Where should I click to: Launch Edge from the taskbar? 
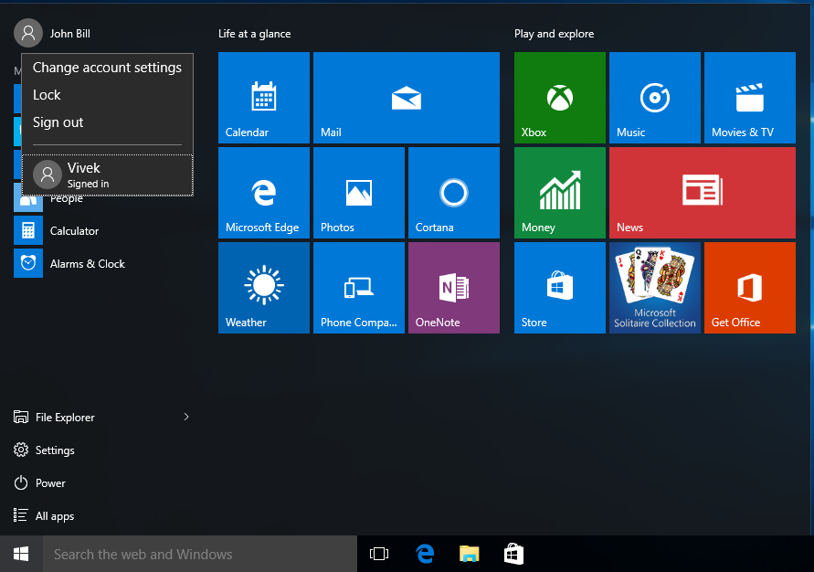click(x=425, y=554)
